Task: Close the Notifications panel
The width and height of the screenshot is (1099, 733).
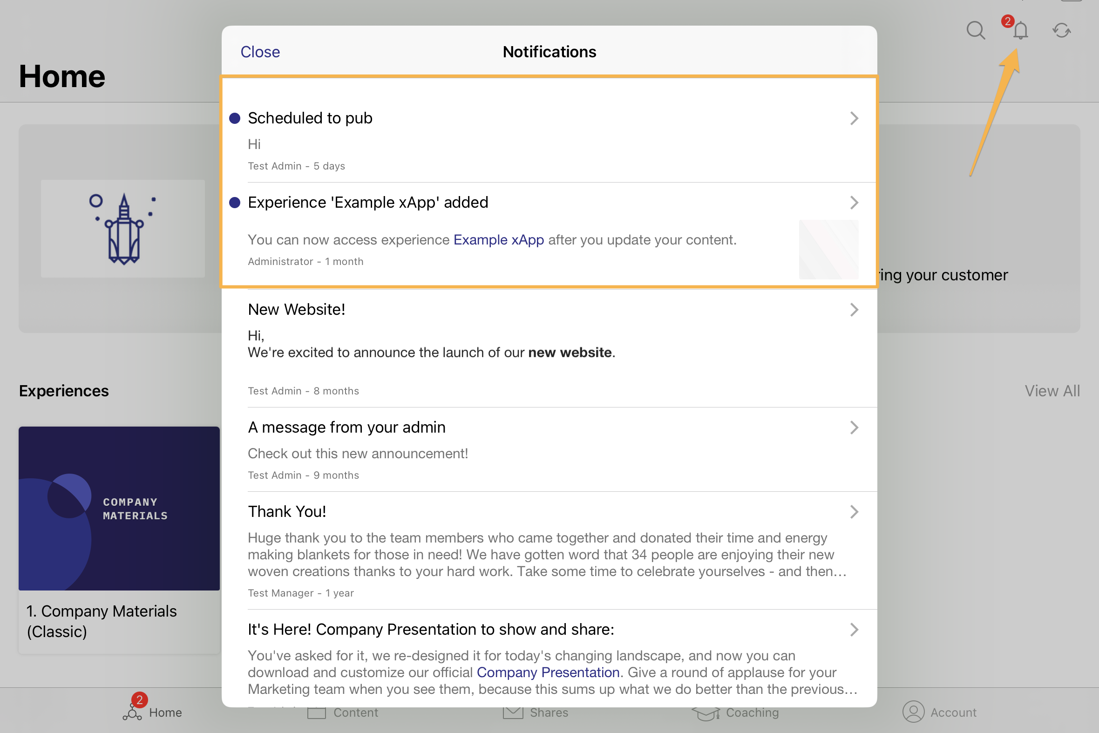Action: coord(260,52)
